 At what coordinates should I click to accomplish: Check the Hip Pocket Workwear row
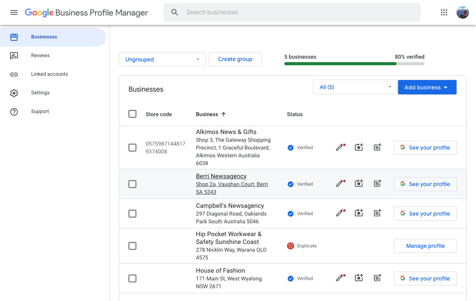click(x=132, y=246)
